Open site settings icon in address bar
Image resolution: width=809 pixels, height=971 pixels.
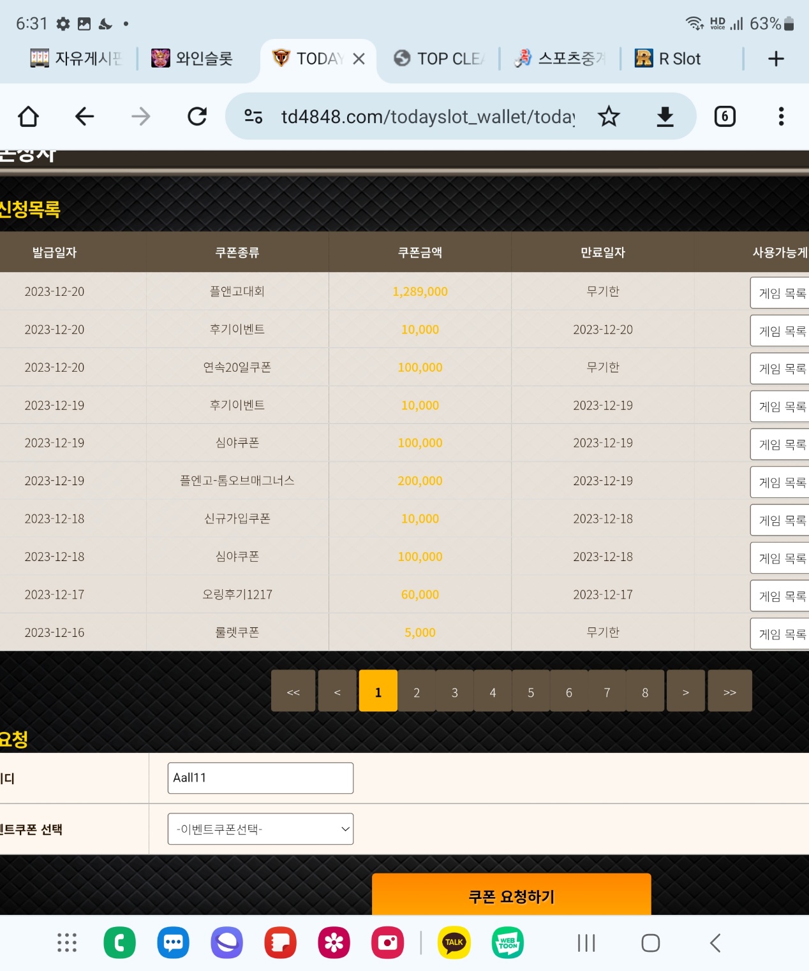253,117
